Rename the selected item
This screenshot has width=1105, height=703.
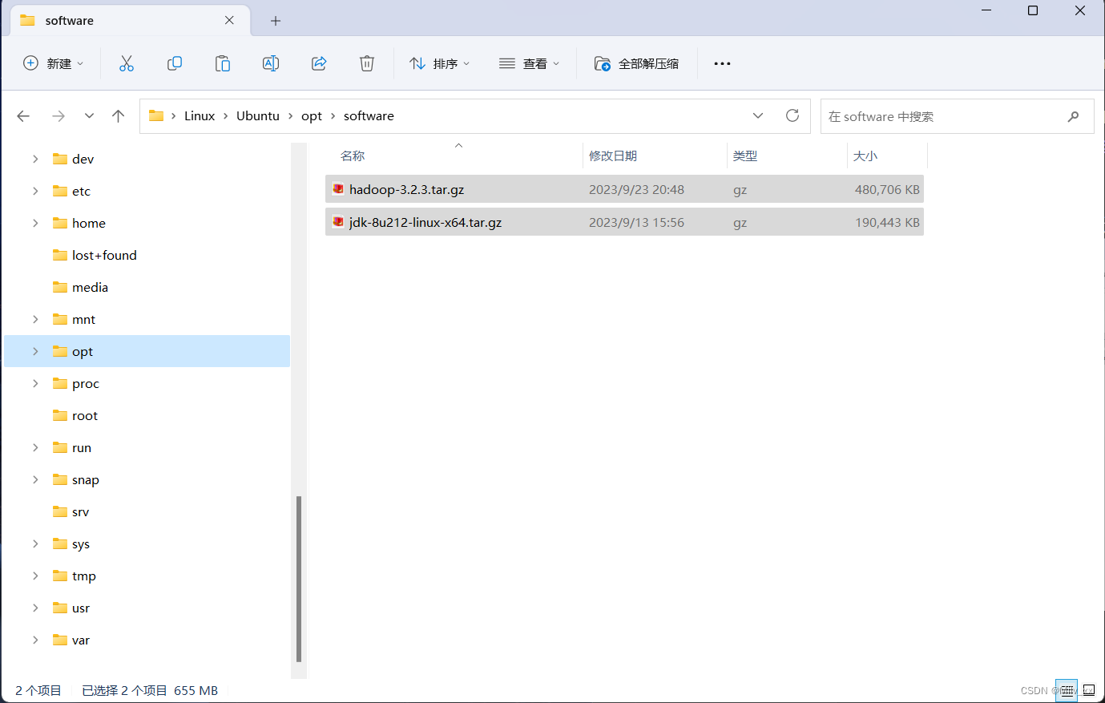click(271, 63)
